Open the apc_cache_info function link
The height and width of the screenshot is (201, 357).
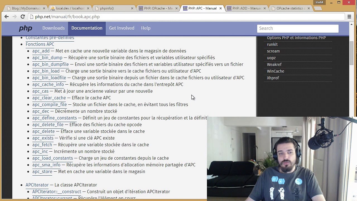click(48, 85)
